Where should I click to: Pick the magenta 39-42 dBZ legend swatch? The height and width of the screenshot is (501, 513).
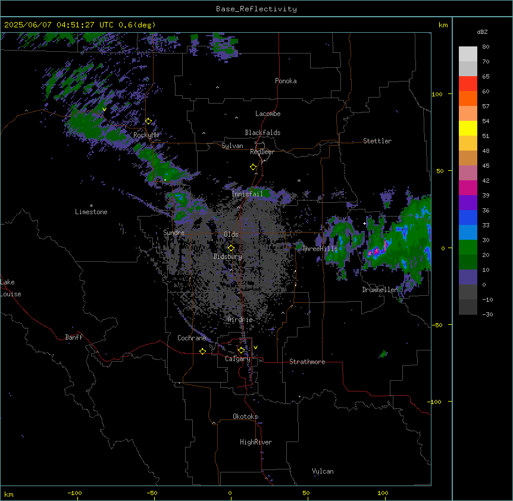[468, 187]
